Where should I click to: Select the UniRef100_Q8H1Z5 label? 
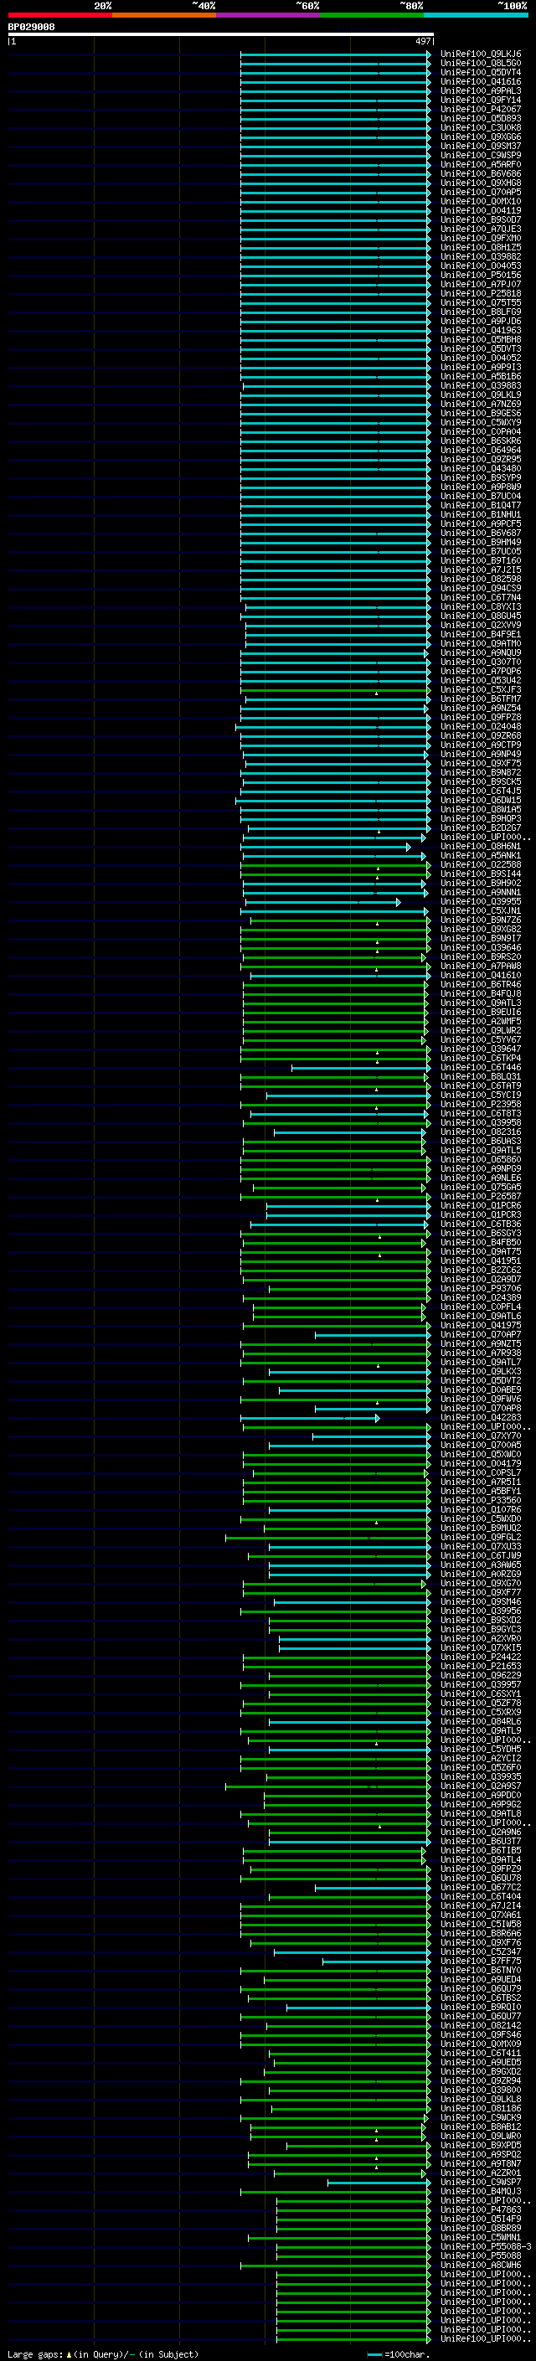pos(481,247)
